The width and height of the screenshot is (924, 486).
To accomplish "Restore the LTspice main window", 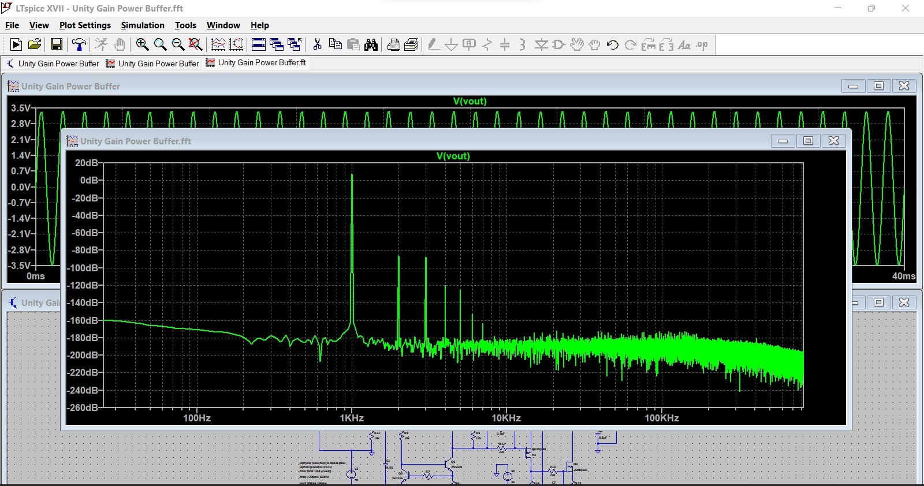I will [871, 8].
